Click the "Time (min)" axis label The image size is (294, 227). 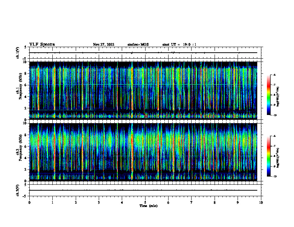point(148,206)
